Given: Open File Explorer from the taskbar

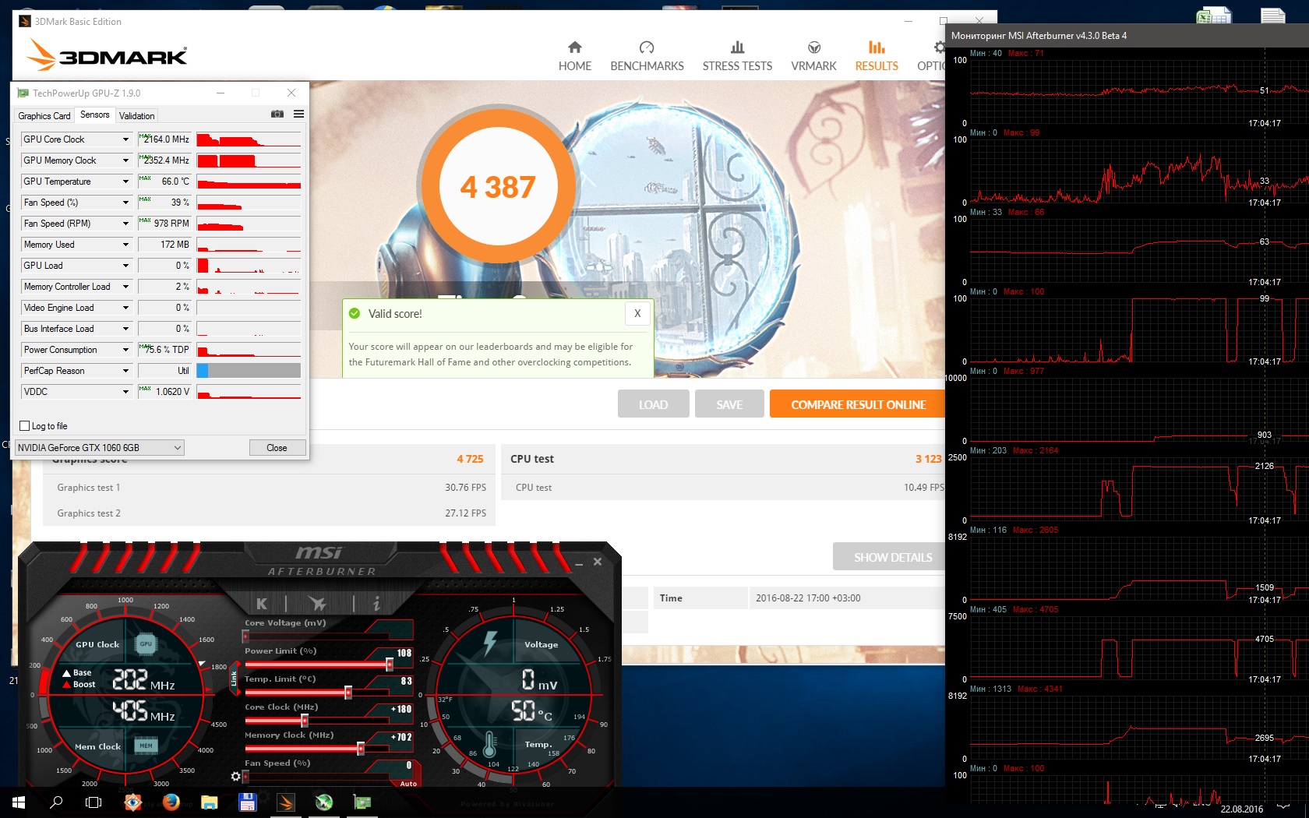Looking at the screenshot, I should pyautogui.click(x=209, y=802).
